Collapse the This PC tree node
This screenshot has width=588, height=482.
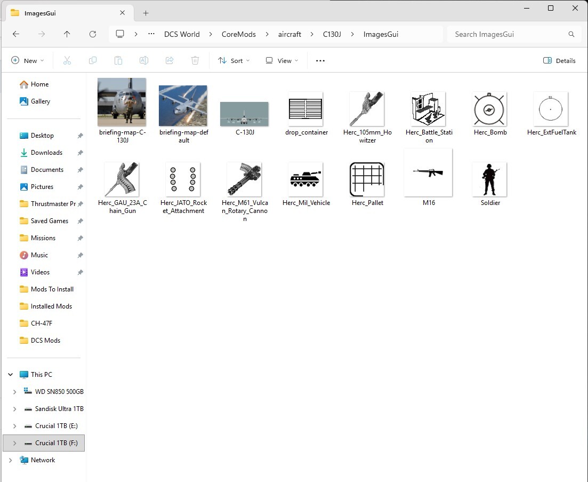coord(11,375)
